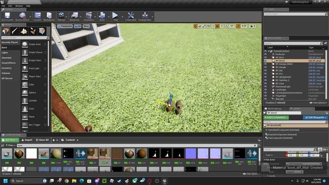Screen dimensions: 329x185
Task: Click the Create Mod toolbar icon
Action: coord(131,16)
